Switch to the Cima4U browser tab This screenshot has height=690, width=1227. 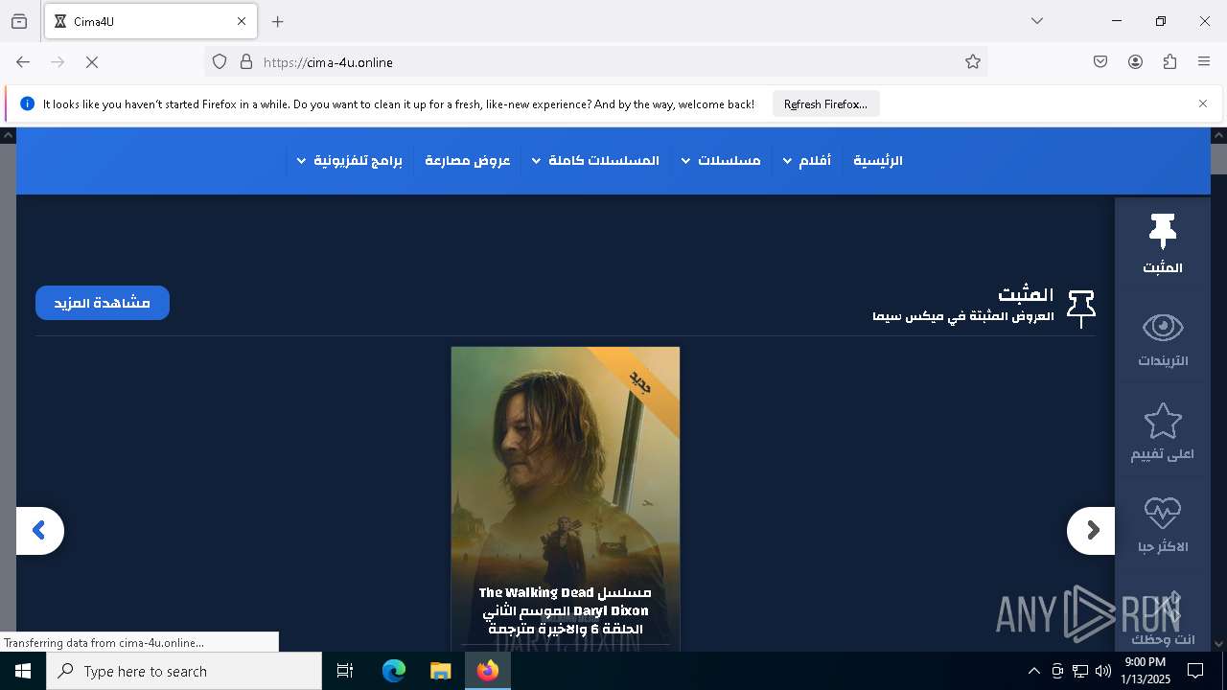pyautogui.click(x=150, y=22)
